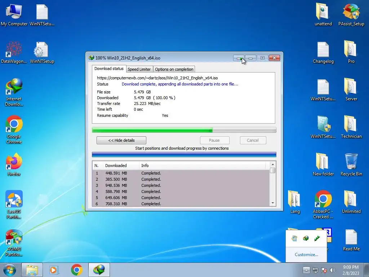
Task: Open Windows Explorer from the taskbar
Action: tap(32, 270)
